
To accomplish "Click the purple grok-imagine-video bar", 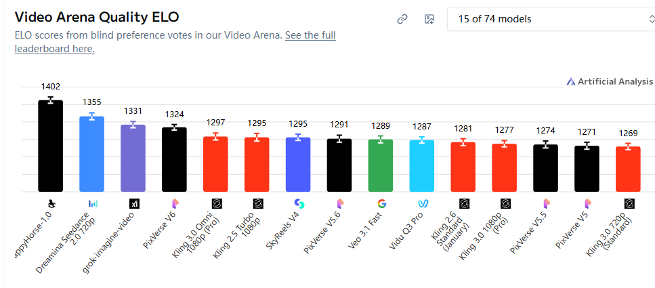I will (133, 158).
